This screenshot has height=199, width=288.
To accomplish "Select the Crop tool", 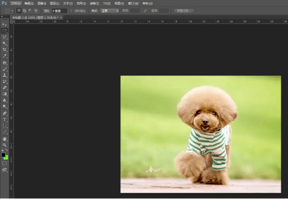I will 4,49.
